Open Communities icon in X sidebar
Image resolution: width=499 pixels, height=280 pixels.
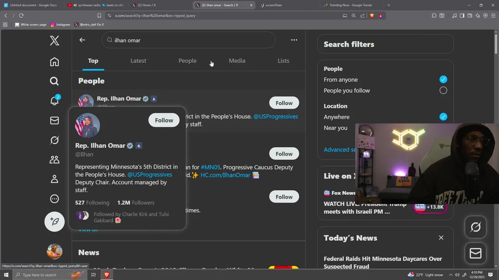[x=55, y=159]
